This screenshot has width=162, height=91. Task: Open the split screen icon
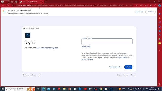137,5
